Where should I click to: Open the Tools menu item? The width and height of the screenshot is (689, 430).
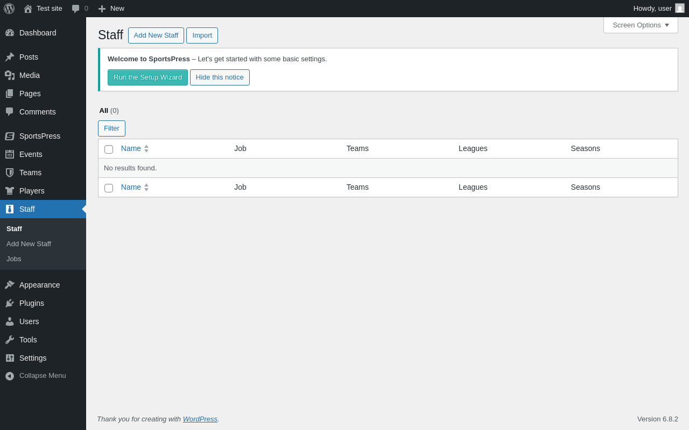[x=43, y=340]
